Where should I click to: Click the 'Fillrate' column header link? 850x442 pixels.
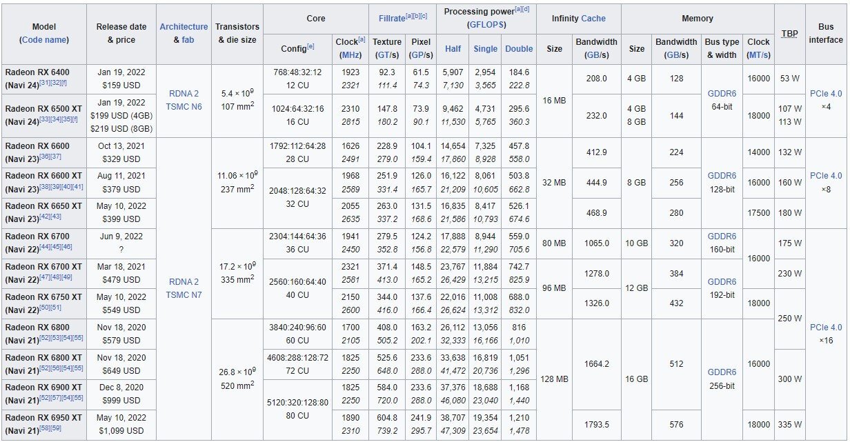392,18
